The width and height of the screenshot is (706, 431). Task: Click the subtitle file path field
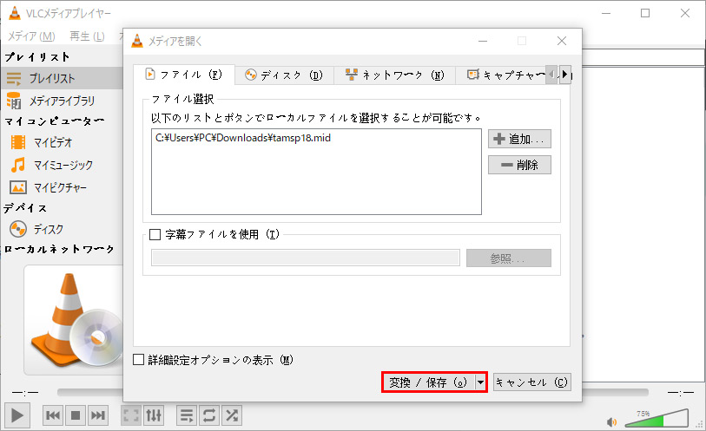pos(306,258)
